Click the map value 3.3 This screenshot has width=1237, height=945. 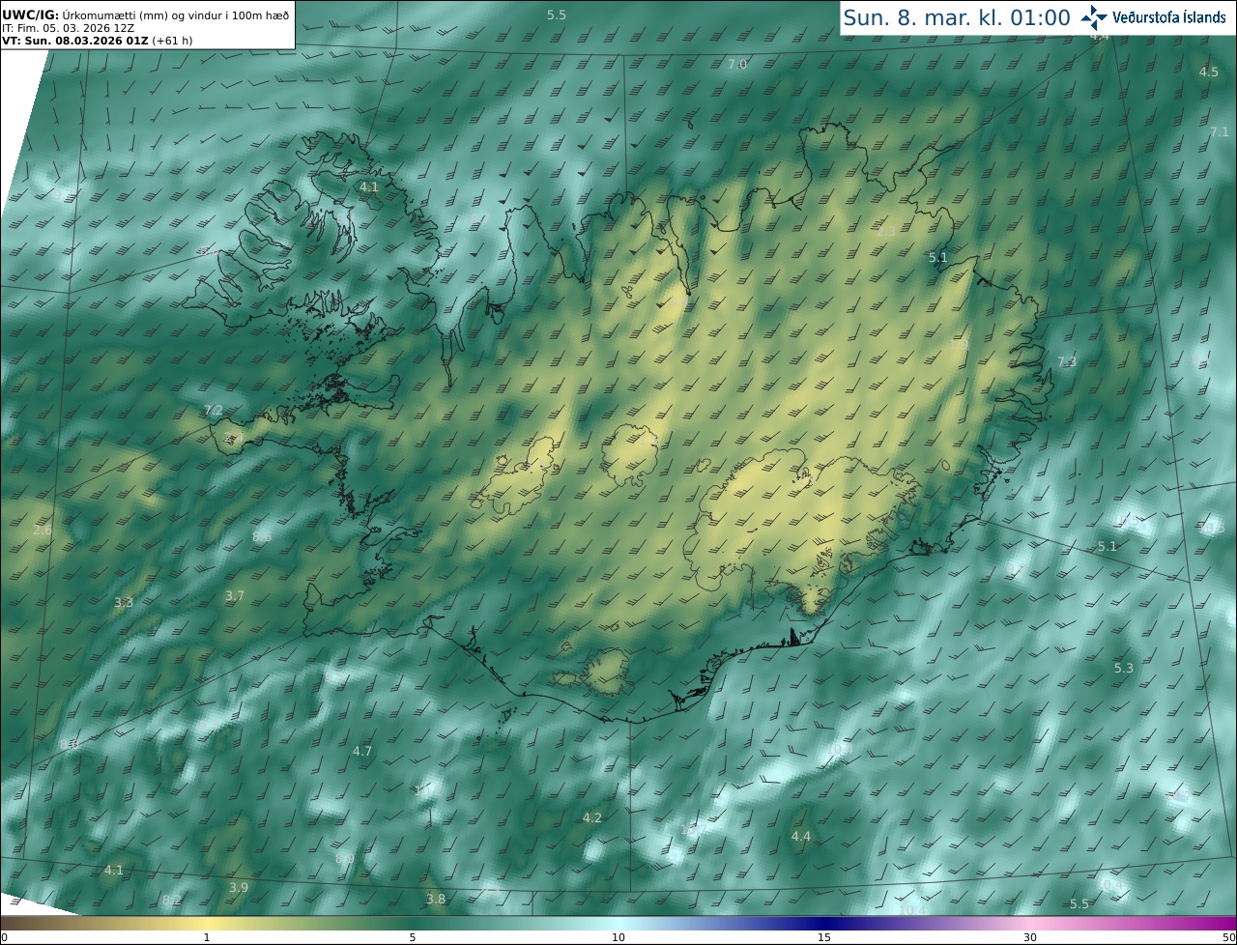tap(124, 603)
